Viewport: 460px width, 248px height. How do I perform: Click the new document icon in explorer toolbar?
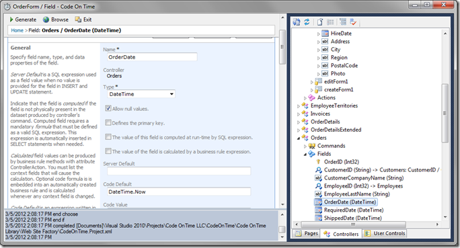click(319, 22)
